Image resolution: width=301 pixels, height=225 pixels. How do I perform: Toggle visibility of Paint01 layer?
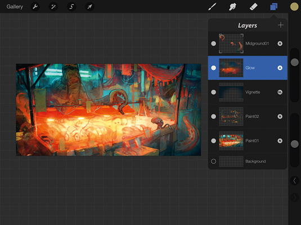coord(213,141)
